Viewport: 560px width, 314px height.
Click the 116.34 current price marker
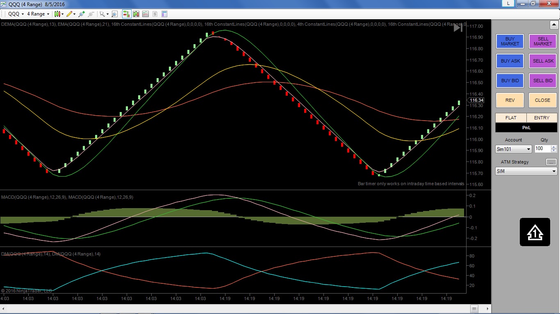(x=476, y=100)
